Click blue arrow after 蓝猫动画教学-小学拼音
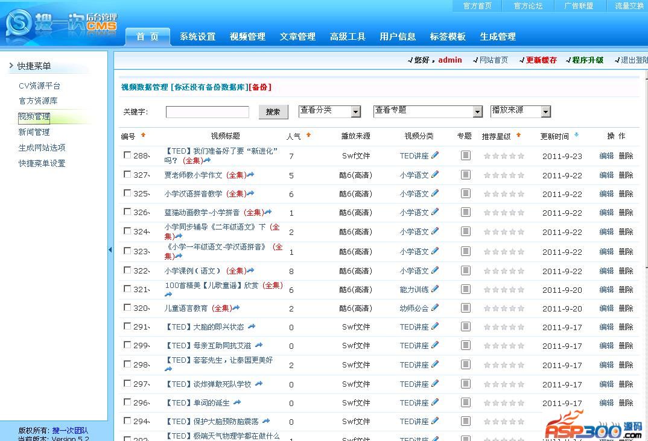This screenshot has height=441, width=648. point(268,212)
